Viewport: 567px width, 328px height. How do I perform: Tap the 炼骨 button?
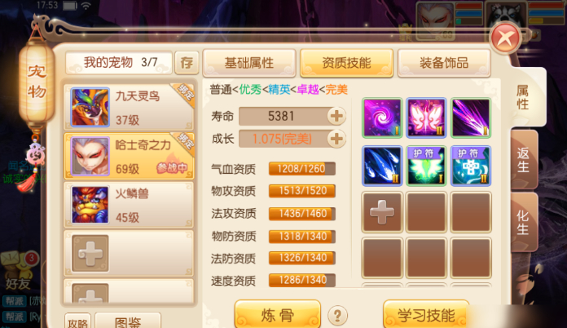(x=278, y=314)
